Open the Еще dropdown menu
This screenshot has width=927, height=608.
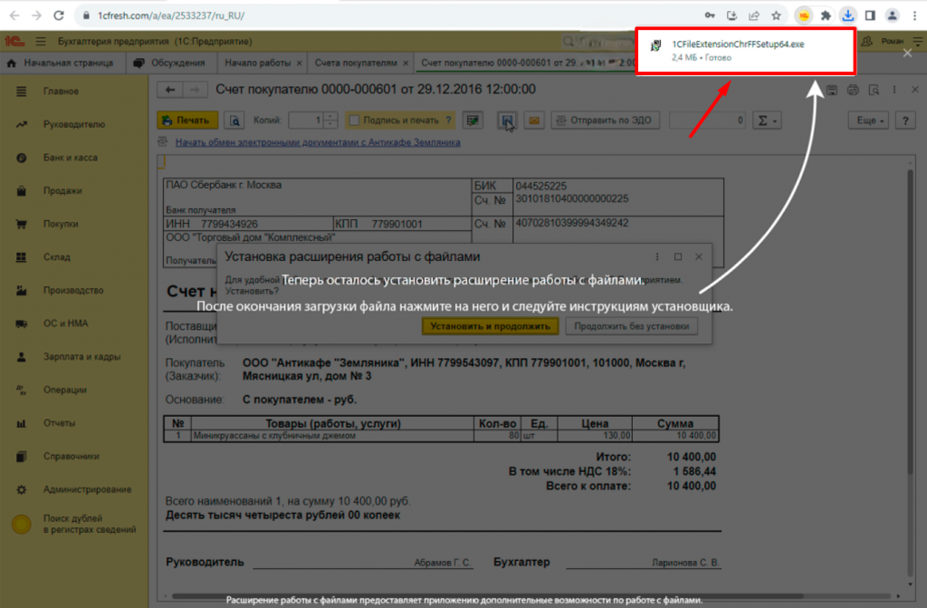pyautogui.click(x=868, y=121)
